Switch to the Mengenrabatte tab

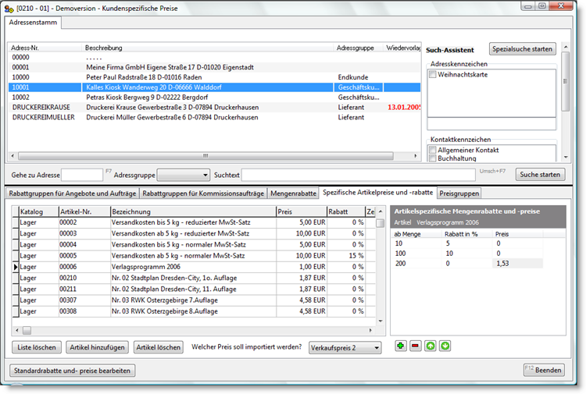point(293,193)
